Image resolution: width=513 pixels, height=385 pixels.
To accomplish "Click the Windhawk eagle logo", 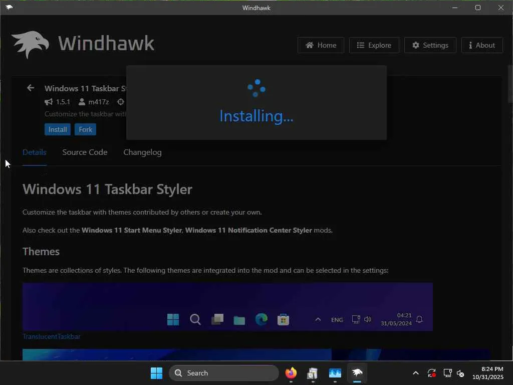I will coord(30,45).
